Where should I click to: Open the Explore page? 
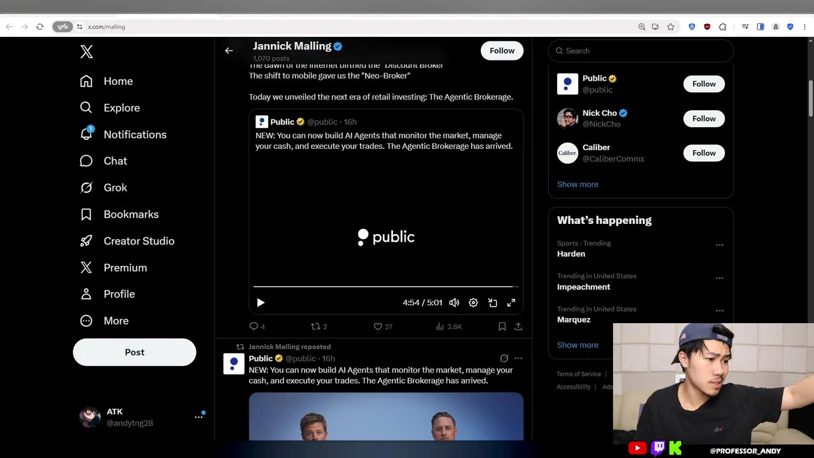pyautogui.click(x=109, y=108)
